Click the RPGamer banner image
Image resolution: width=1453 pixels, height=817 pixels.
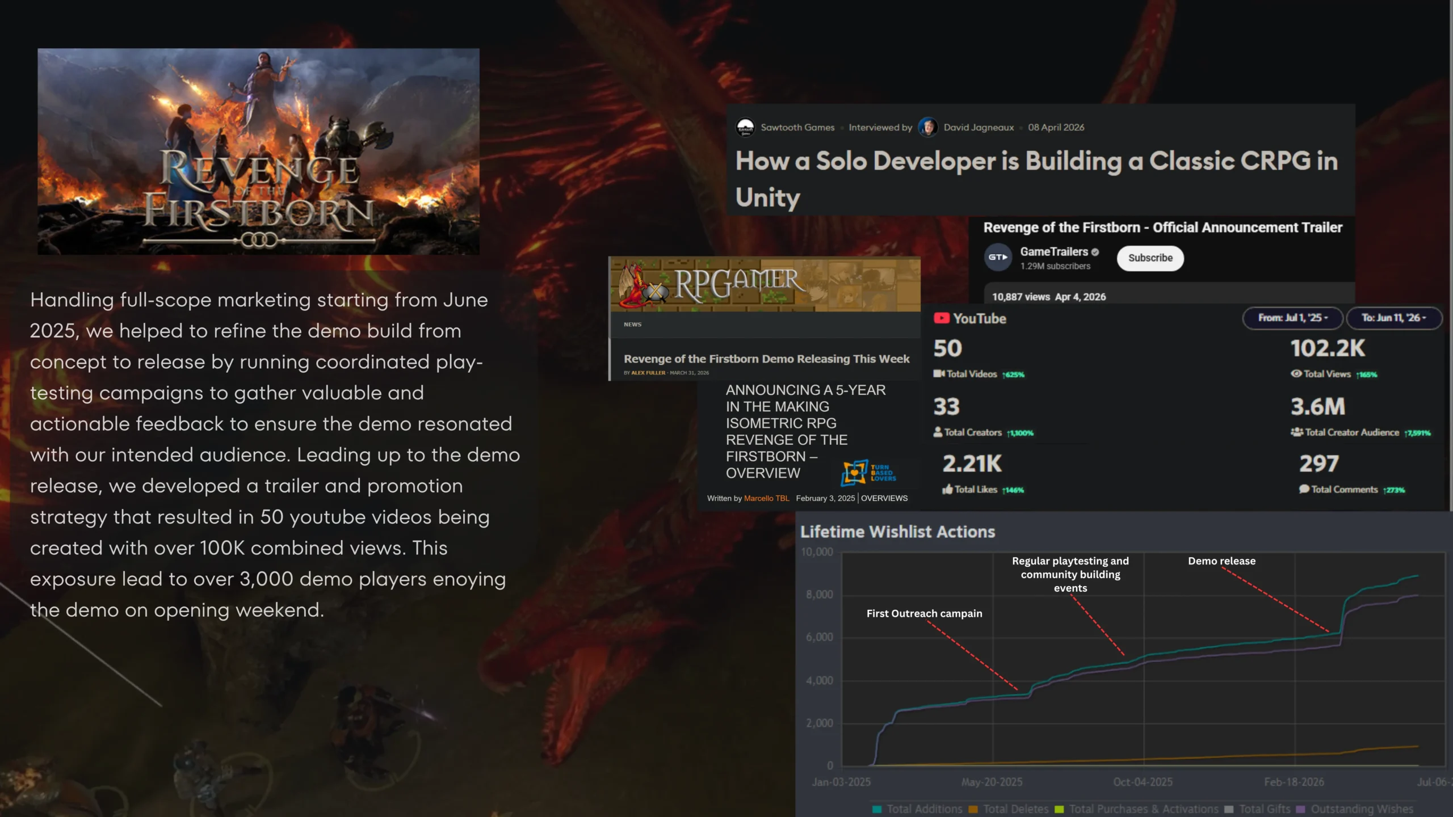(765, 284)
